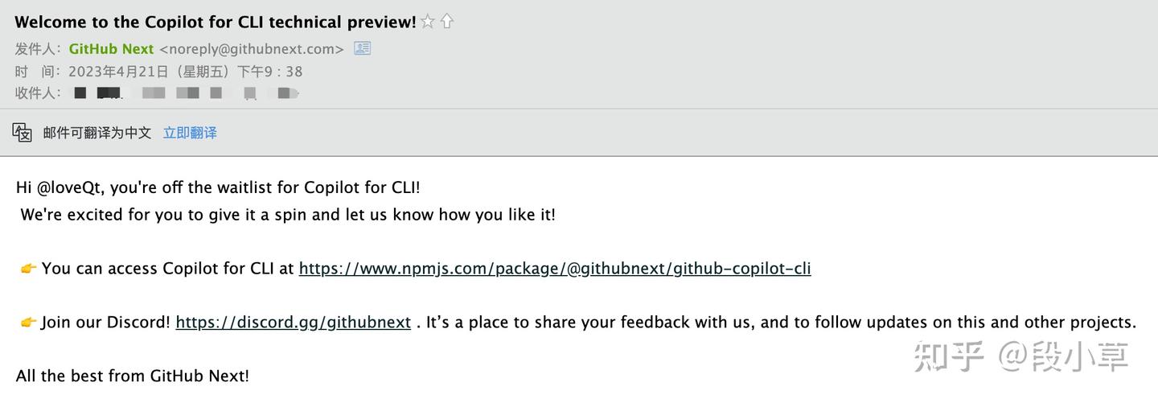Click 立即翻译 to translate the email
The width and height of the screenshot is (1158, 403).
(x=190, y=133)
